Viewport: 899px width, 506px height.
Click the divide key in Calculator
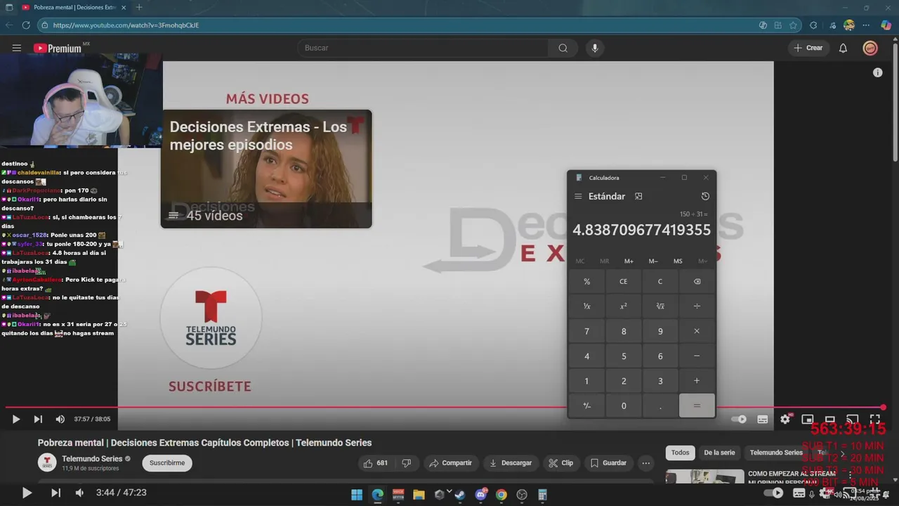[697, 306]
